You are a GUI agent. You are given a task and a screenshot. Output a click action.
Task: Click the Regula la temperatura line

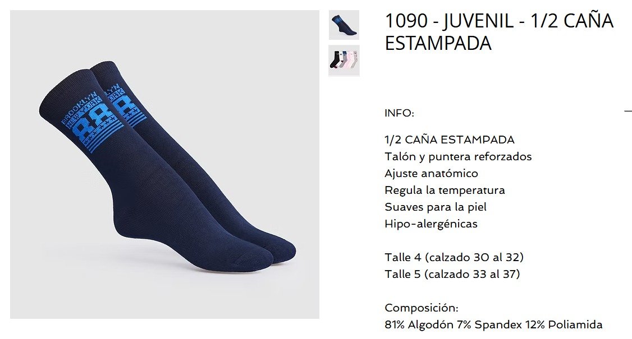coord(445,190)
